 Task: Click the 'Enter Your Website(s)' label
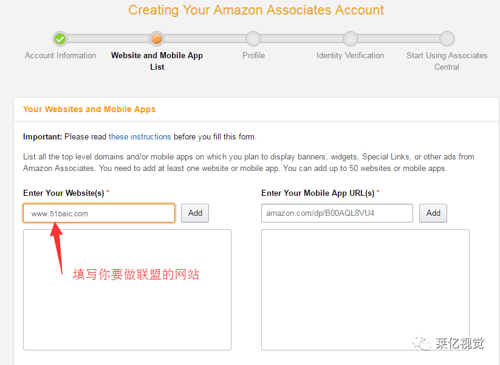click(x=63, y=193)
